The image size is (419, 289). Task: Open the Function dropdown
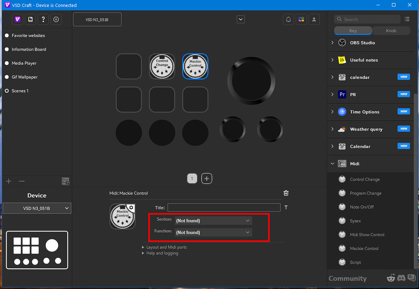pos(213,232)
